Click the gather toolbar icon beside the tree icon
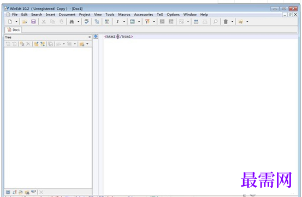302x197 pixels. [x=107, y=21]
